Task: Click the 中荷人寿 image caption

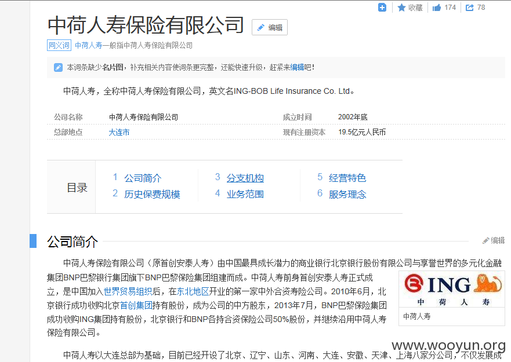Action: pos(417,316)
